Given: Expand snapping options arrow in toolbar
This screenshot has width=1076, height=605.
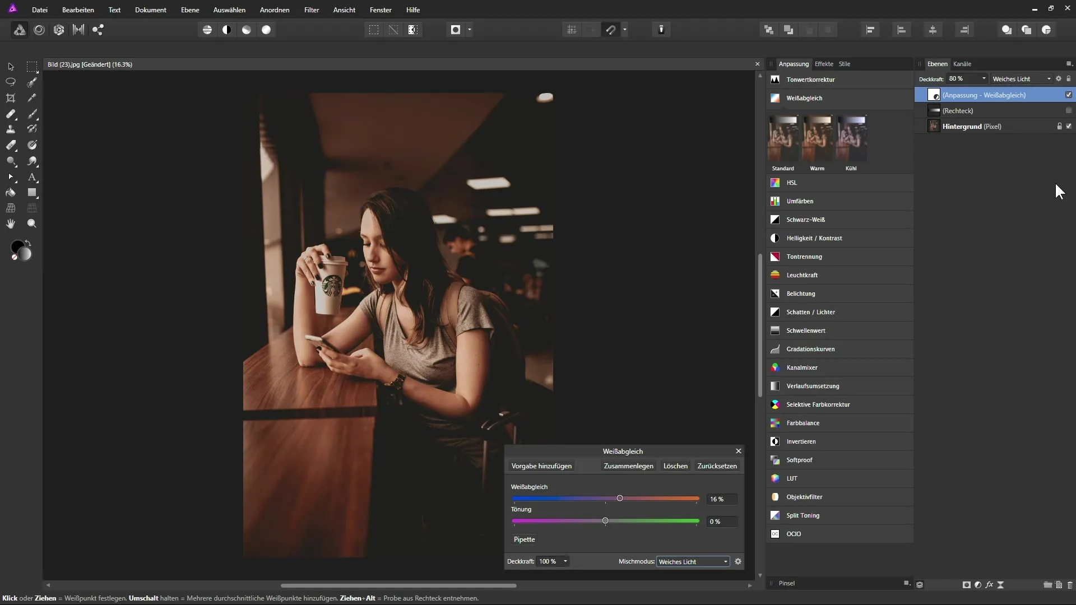Looking at the screenshot, I should pos(625,30).
